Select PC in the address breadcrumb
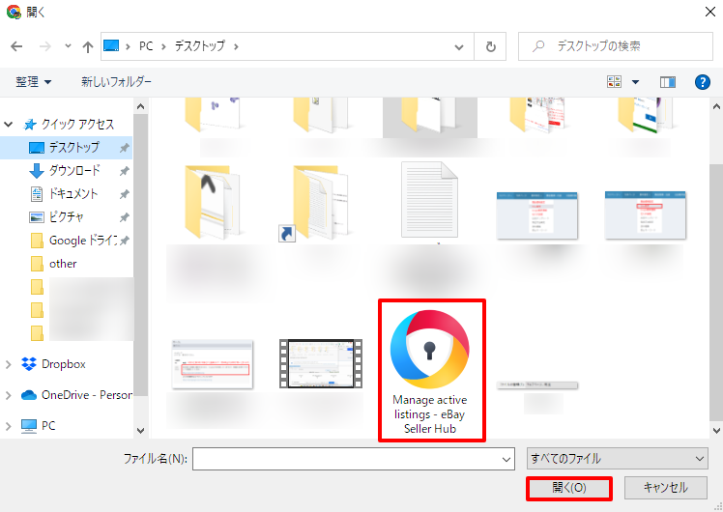The height and width of the screenshot is (512, 723). (x=146, y=46)
